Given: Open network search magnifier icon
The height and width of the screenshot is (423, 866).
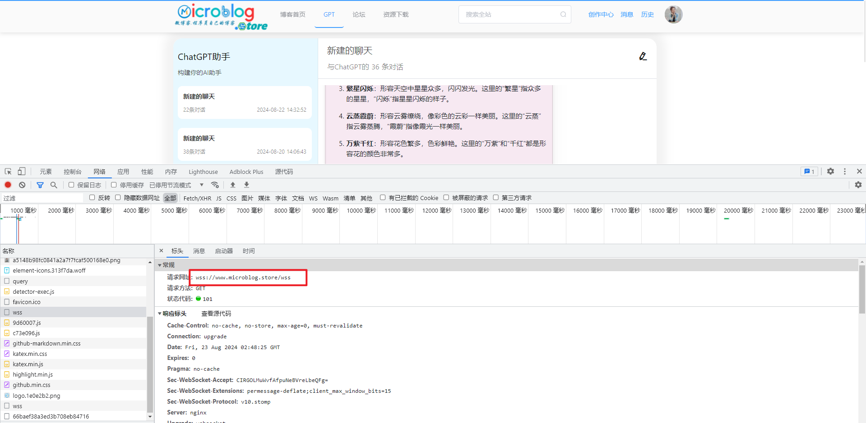Looking at the screenshot, I should [54, 185].
